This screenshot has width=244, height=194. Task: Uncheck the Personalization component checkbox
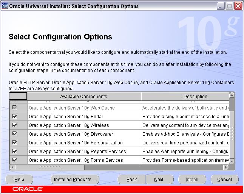[x=15, y=142]
